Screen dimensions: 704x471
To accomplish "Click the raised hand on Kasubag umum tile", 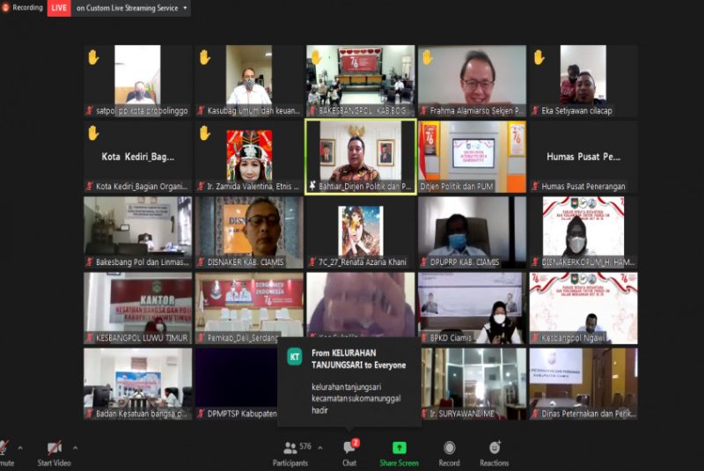I will (205, 57).
